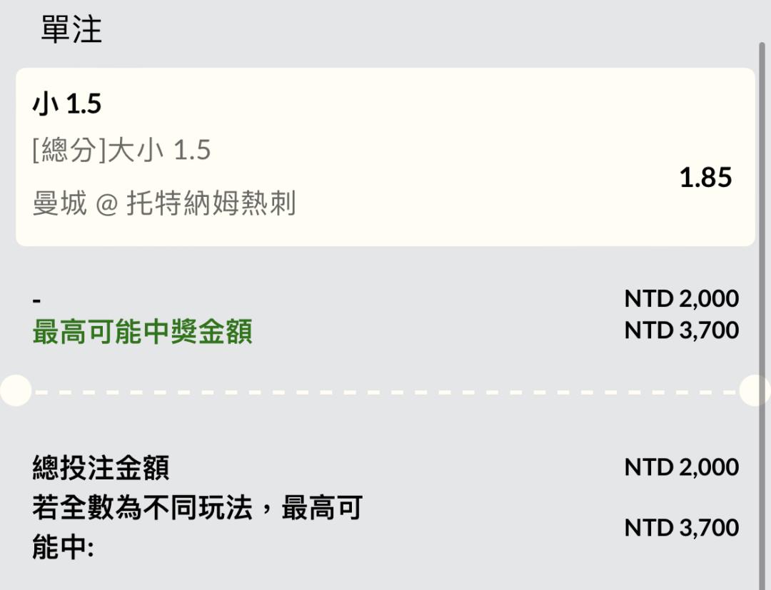The height and width of the screenshot is (590, 771).
Task: Click the 1.85 odds value
Action: [x=705, y=178]
